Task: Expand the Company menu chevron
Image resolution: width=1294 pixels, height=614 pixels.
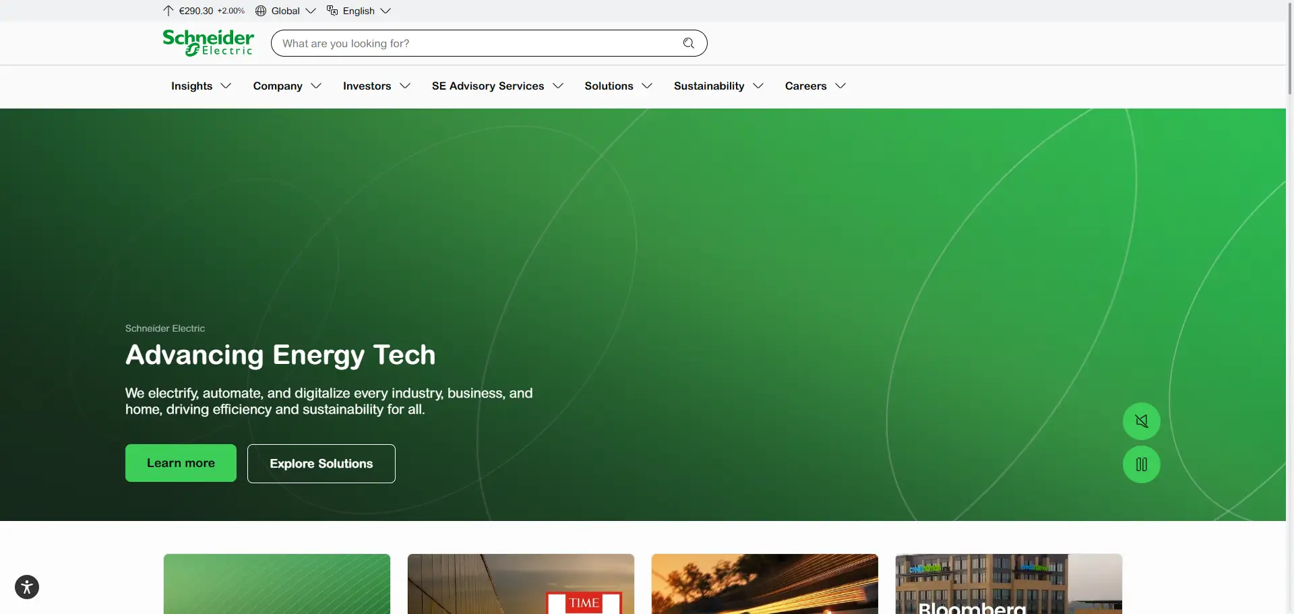Action: tap(316, 86)
